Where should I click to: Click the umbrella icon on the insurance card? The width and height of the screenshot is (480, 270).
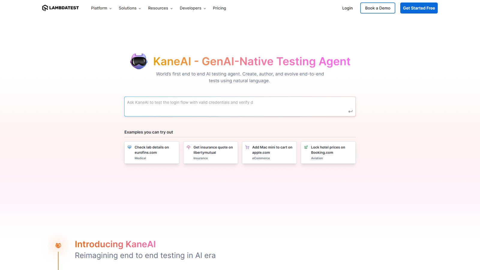point(188,147)
